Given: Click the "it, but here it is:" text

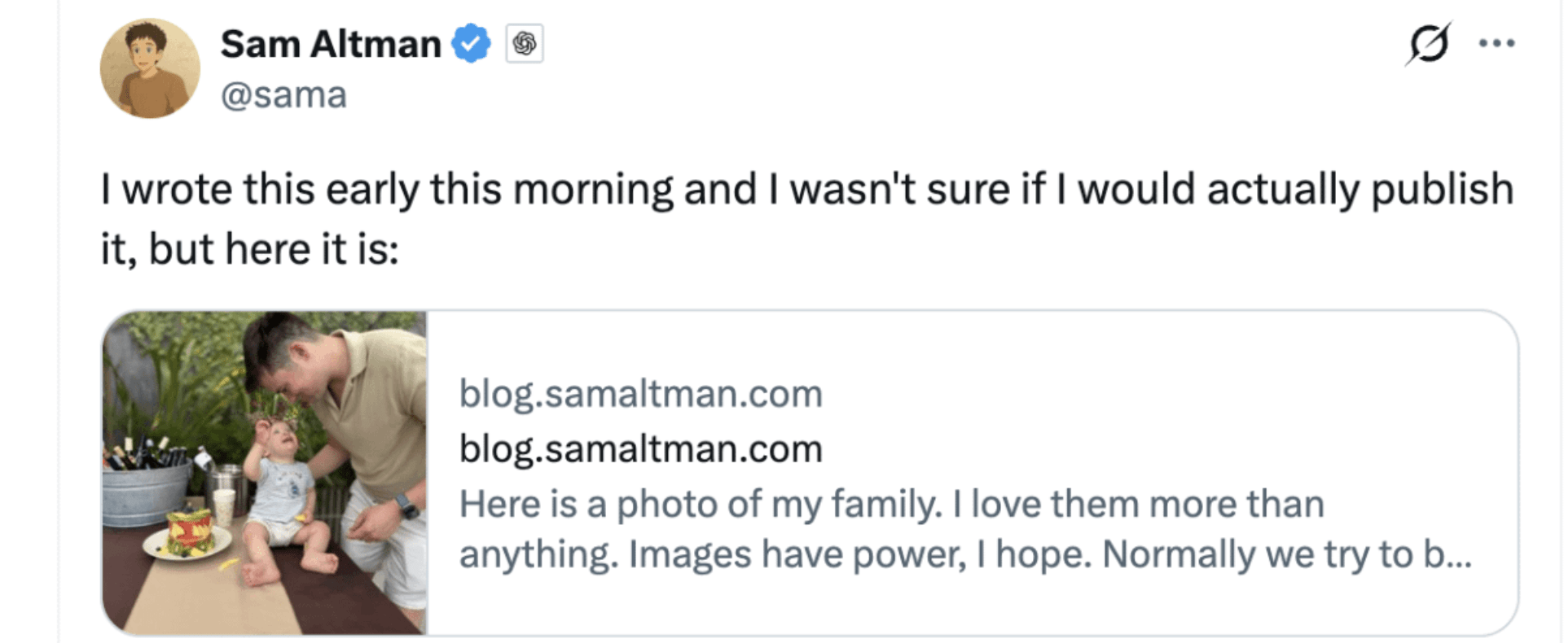Looking at the screenshot, I should tap(249, 249).
